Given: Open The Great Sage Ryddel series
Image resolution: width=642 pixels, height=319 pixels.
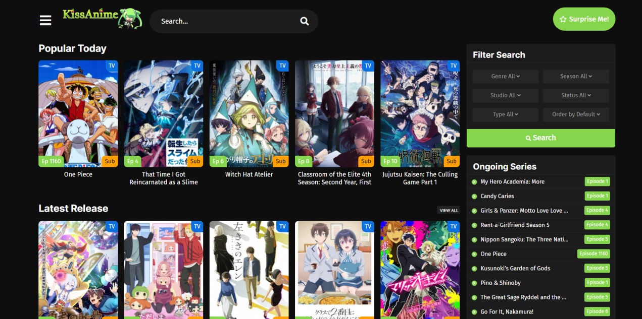Looking at the screenshot, I should (x=523, y=297).
